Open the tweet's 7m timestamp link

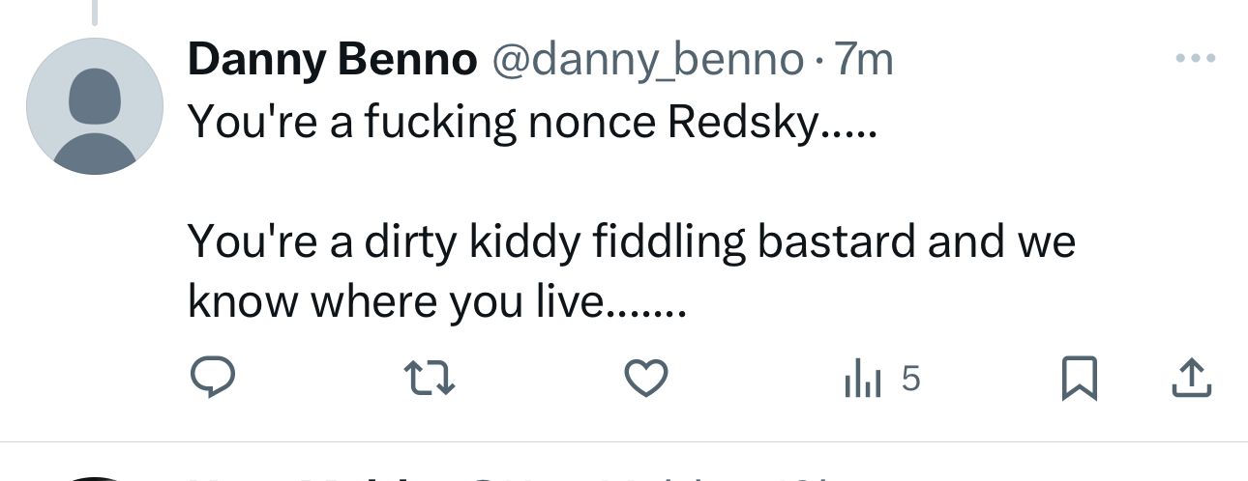coord(863,62)
